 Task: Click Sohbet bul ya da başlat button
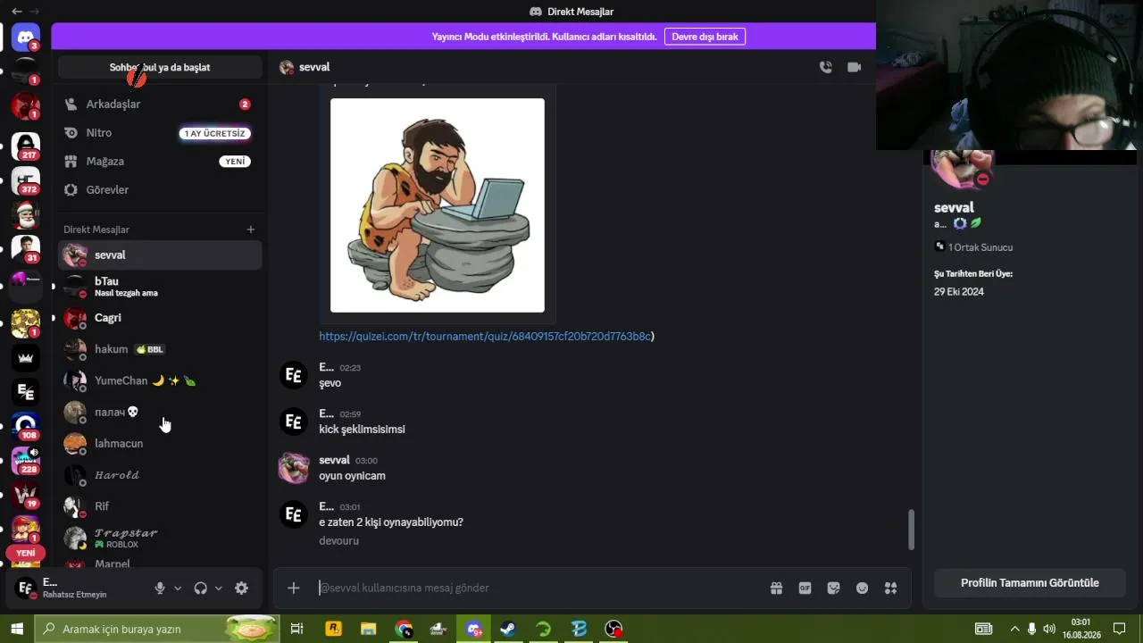[160, 67]
